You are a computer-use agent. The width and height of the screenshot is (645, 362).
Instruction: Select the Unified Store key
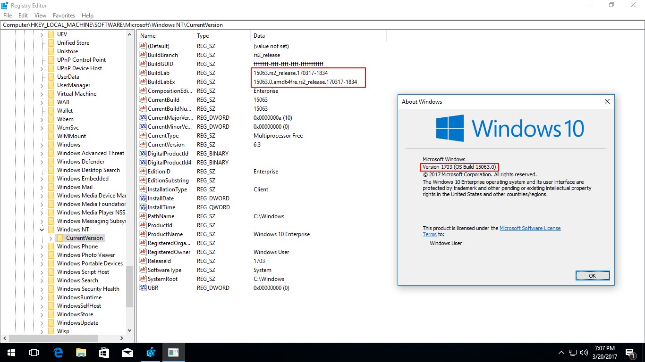pos(73,43)
